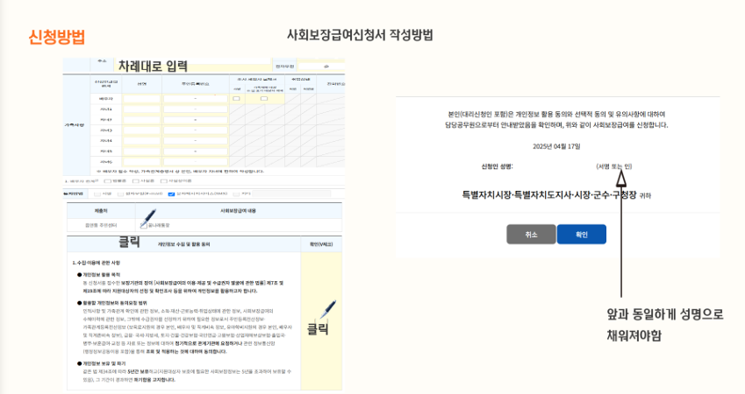Viewport: 745px width, 394px height.
Task: Click the 기타 notification text field
Action: (291, 193)
